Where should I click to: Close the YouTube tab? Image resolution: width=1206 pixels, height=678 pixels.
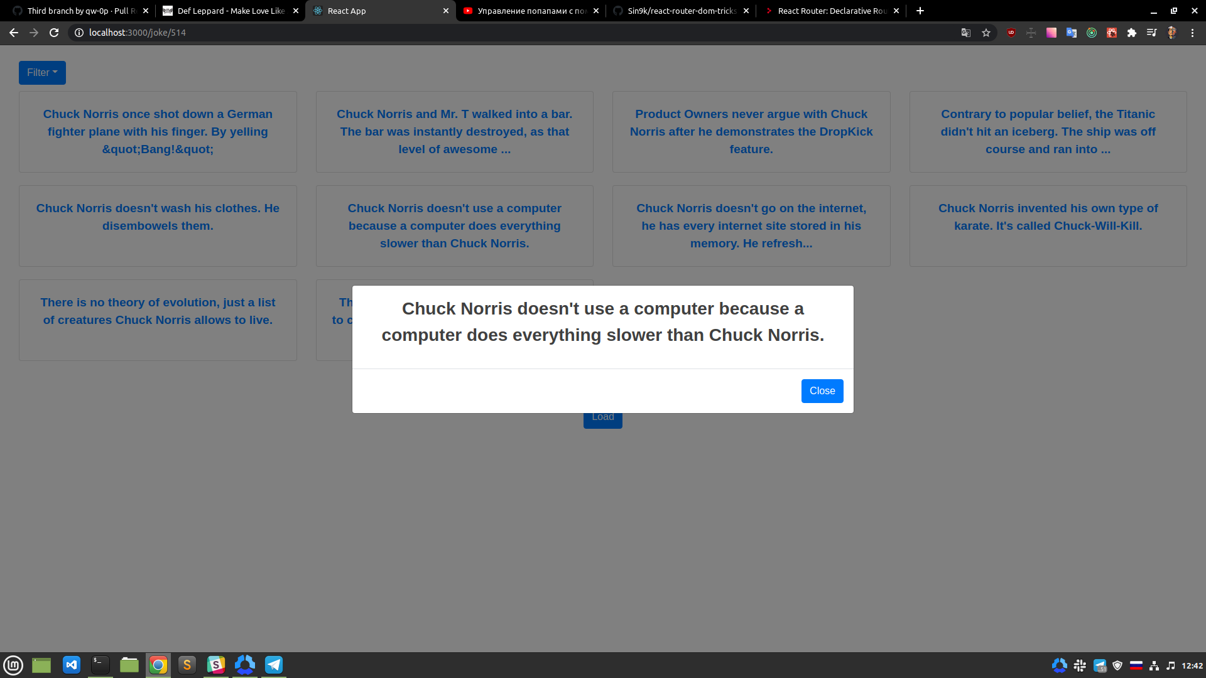click(596, 11)
